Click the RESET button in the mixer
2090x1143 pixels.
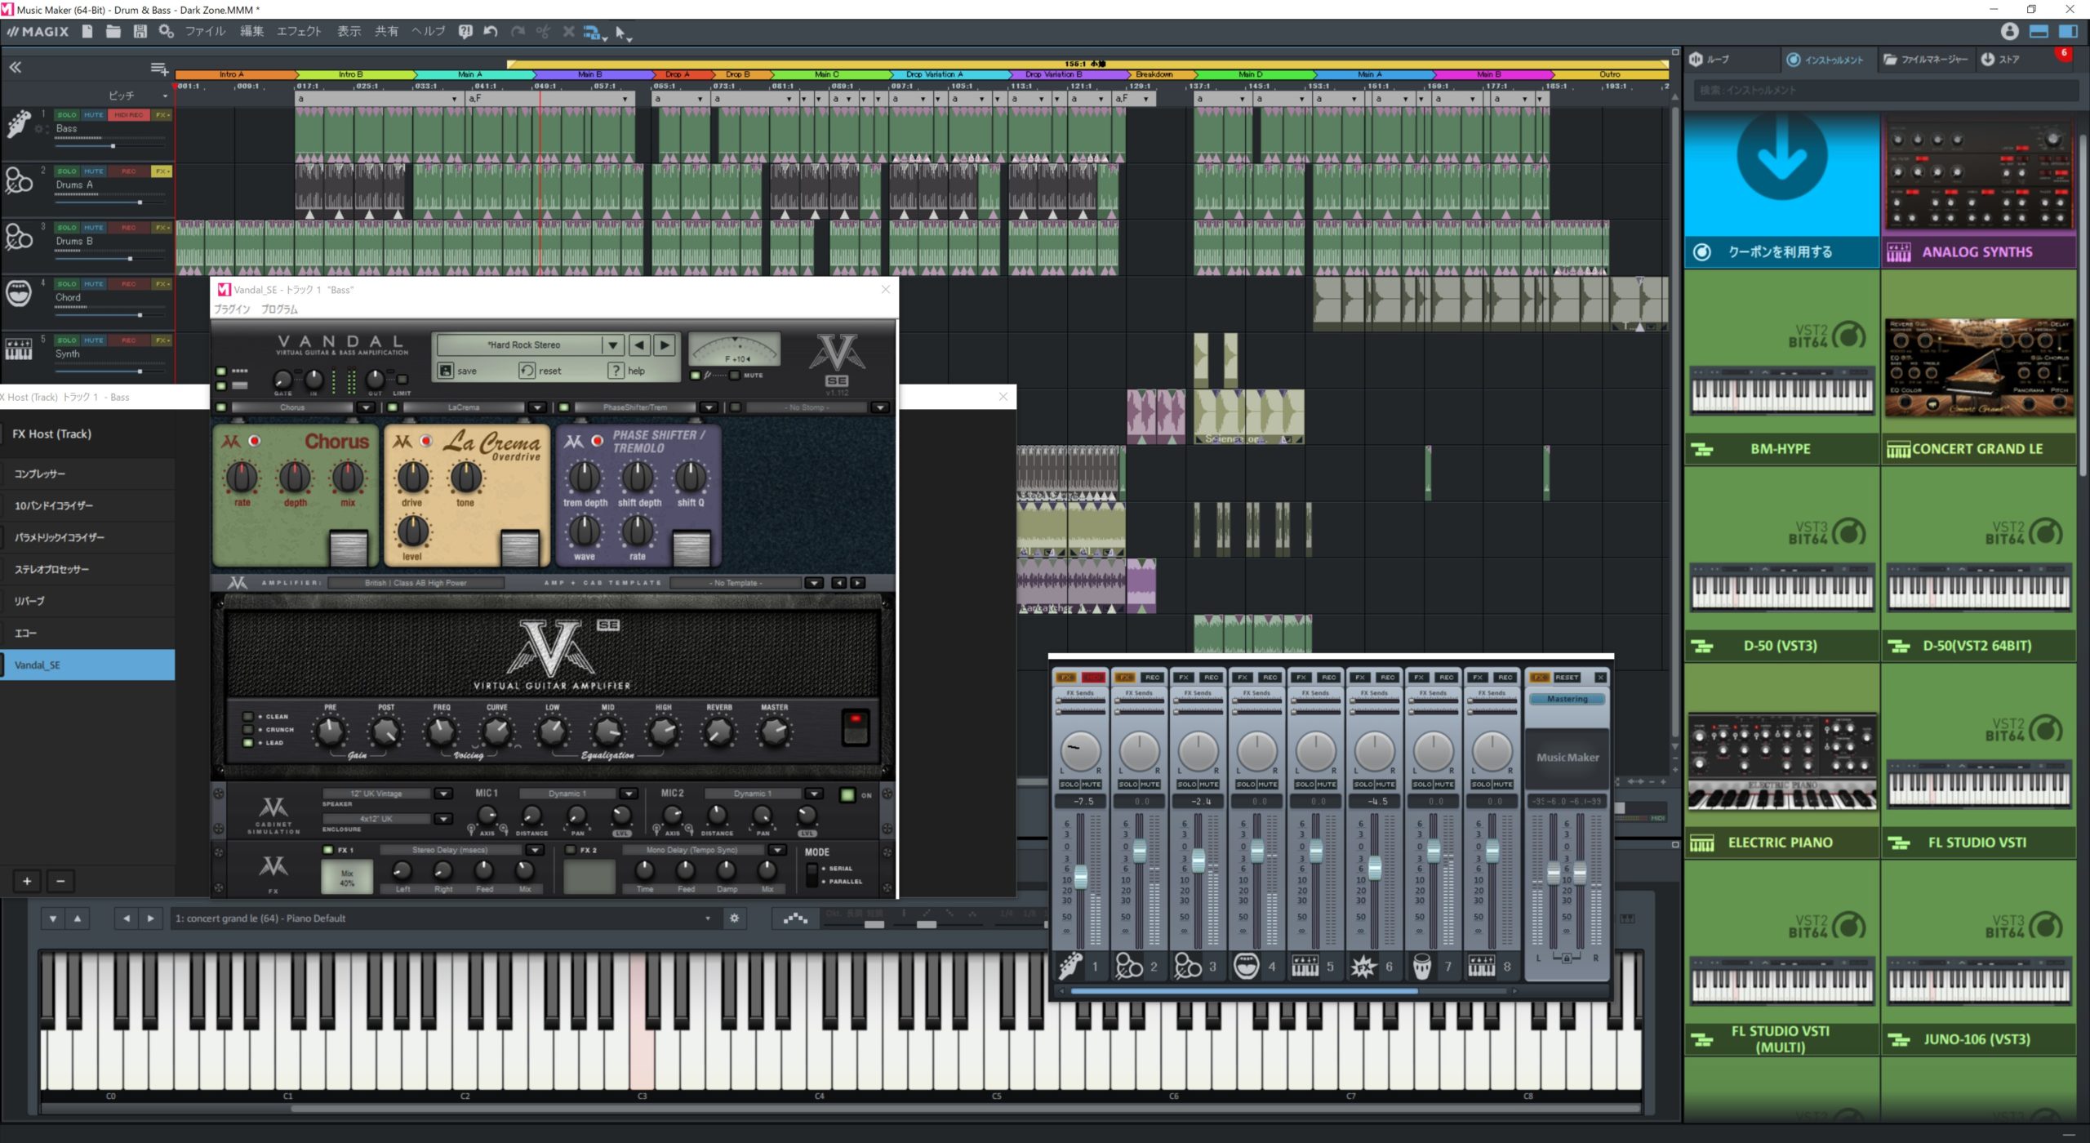click(1566, 678)
